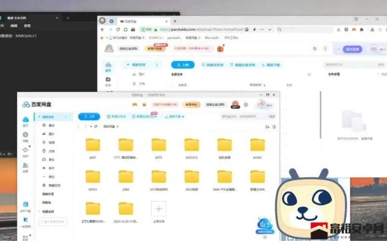This screenshot has height=241, width=387.
Task: Click the browser download icon
Action: [x=372, y=30]
